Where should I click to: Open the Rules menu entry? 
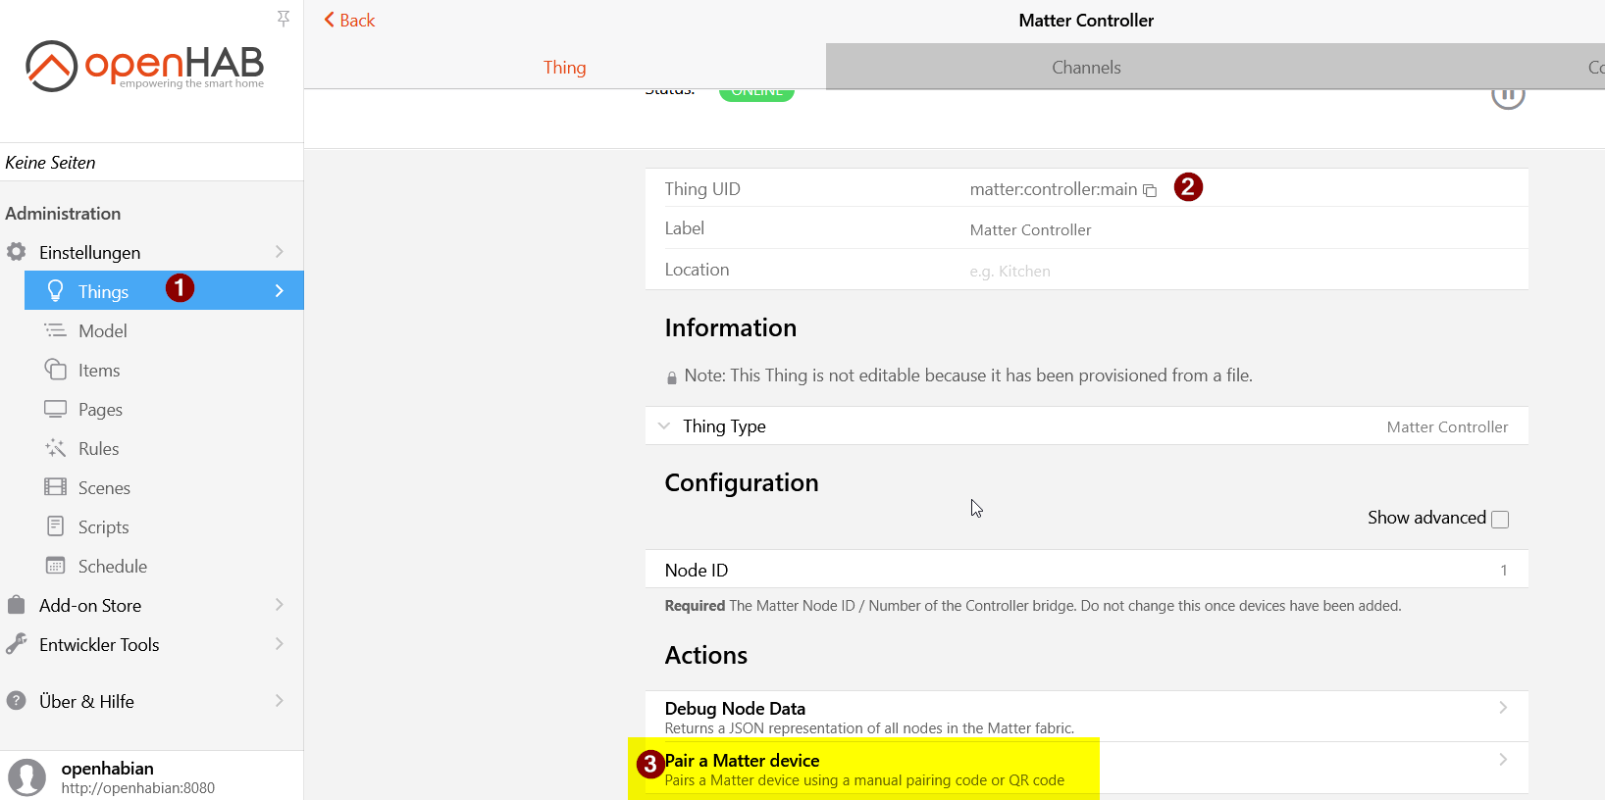[164, 448]
